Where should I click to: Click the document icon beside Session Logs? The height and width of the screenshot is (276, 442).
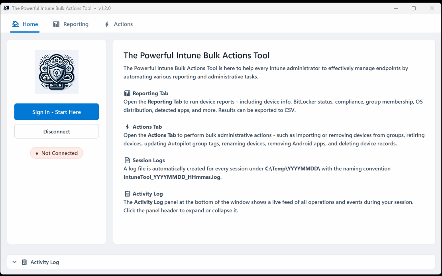pos(127,160)
